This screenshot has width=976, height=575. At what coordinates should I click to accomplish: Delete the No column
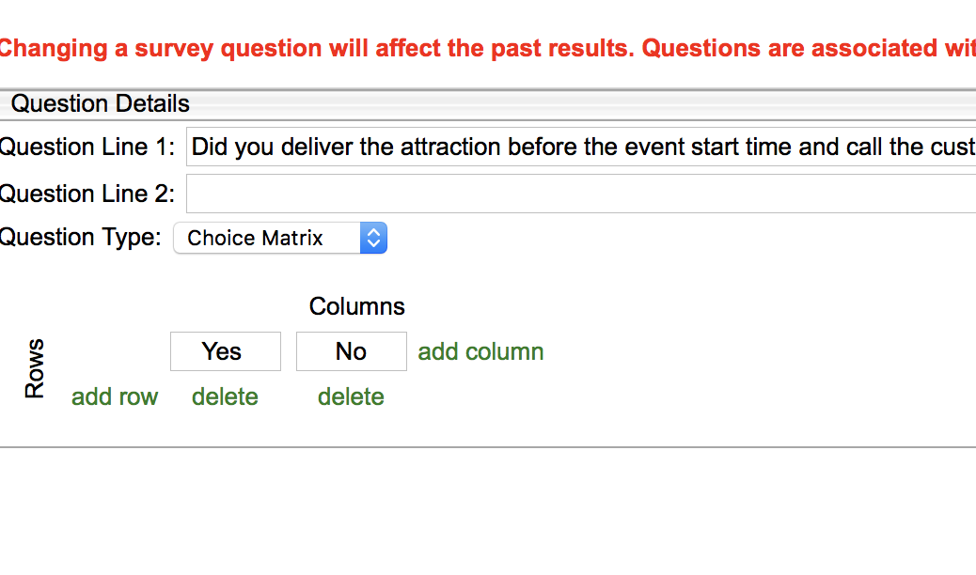click(x=351, y=396)
